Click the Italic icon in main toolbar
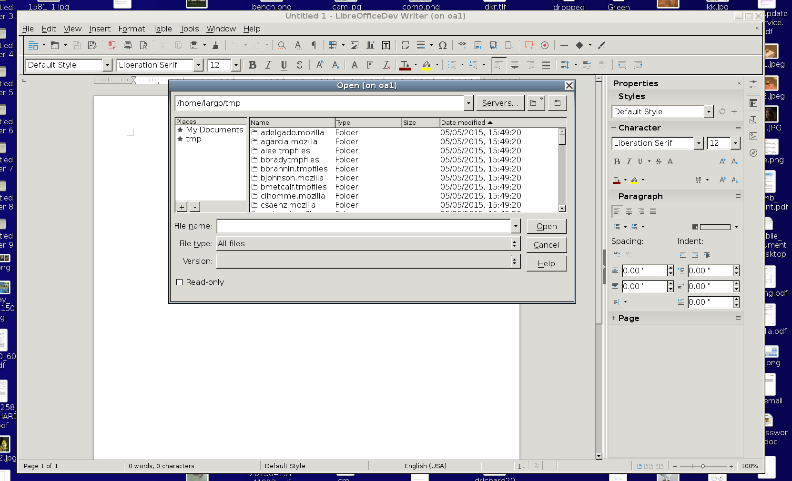This screenshot has width=792, height=481. pyautogui.click(x=268, y=65)
